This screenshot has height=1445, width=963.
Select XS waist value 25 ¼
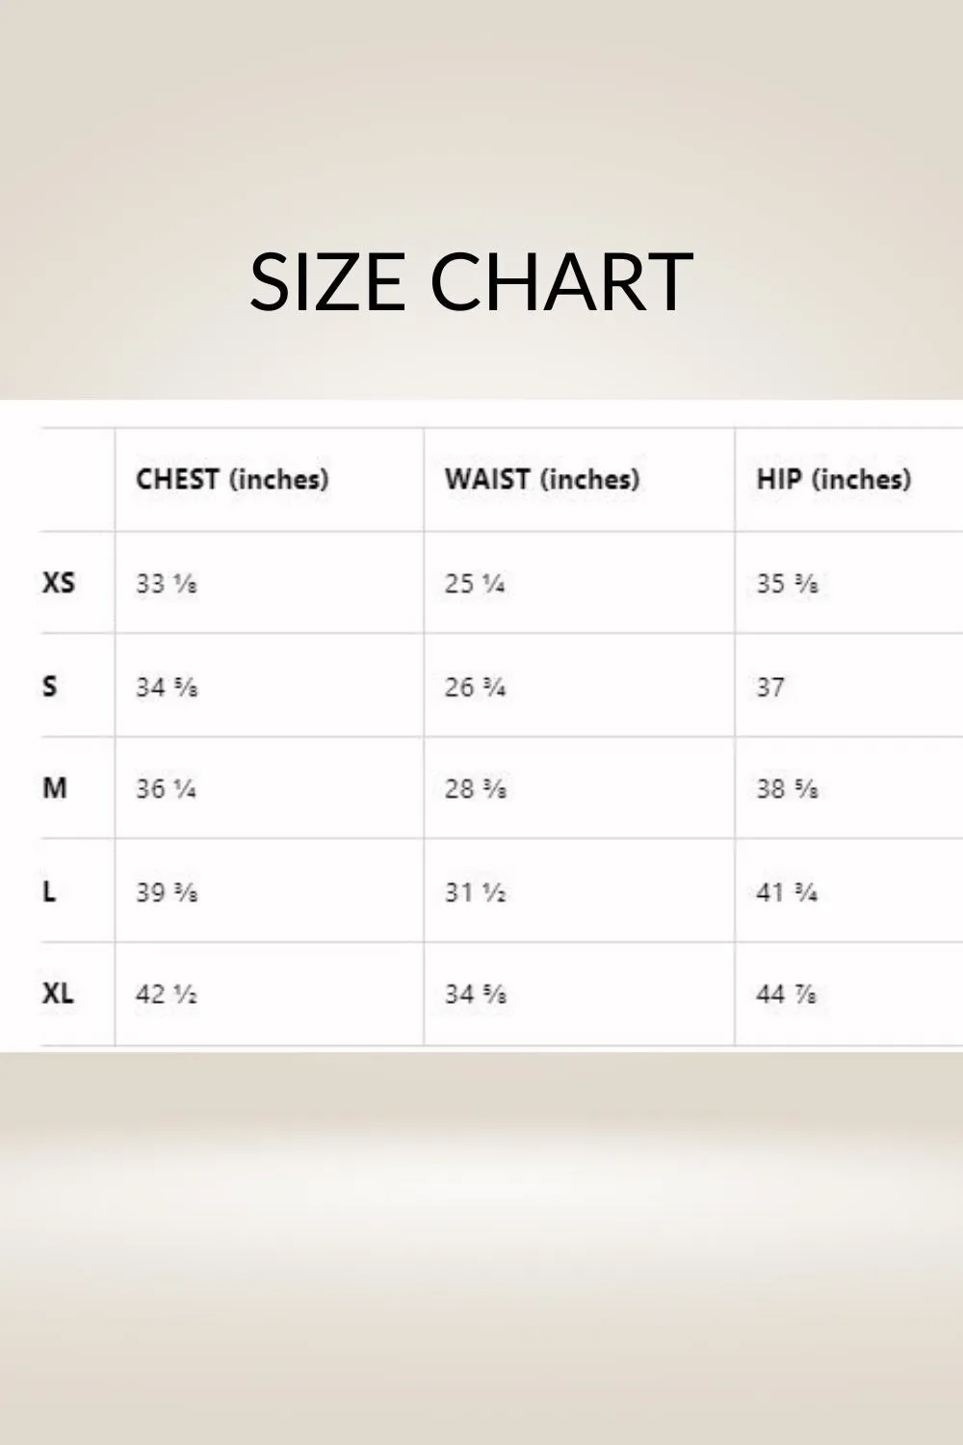[x=475, y=584]
